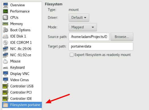This screenshot has height=110, width=149.
Task: Select the Boot Options gears icon
Action: [x=5, y=30]
